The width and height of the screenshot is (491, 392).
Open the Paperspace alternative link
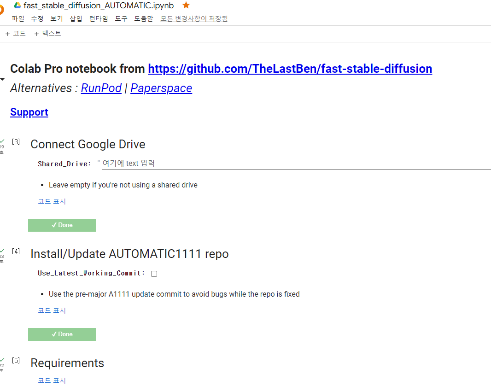(161, 88)
